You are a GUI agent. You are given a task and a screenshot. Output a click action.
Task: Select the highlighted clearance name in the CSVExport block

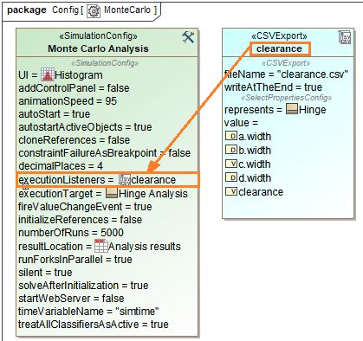tap(280, 48)
